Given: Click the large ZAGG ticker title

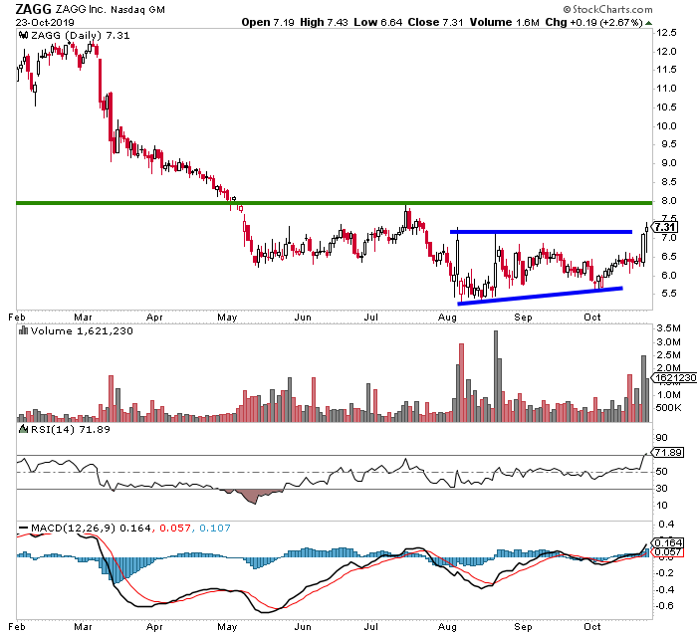Looking at the screenshot, I should coord(33,9).
